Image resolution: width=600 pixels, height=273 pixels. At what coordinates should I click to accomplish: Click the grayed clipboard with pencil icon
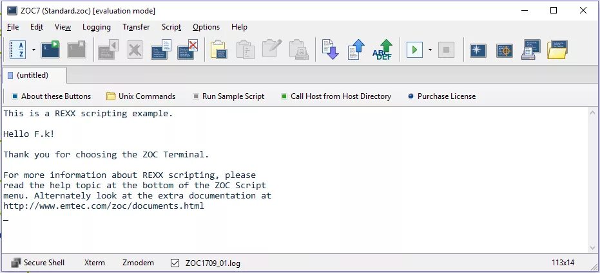pos(272,49)
